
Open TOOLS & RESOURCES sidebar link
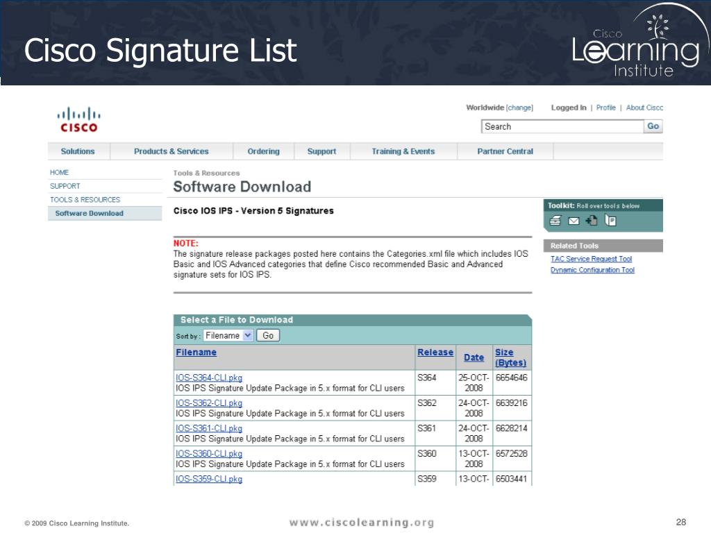click(x=85, y=200)
